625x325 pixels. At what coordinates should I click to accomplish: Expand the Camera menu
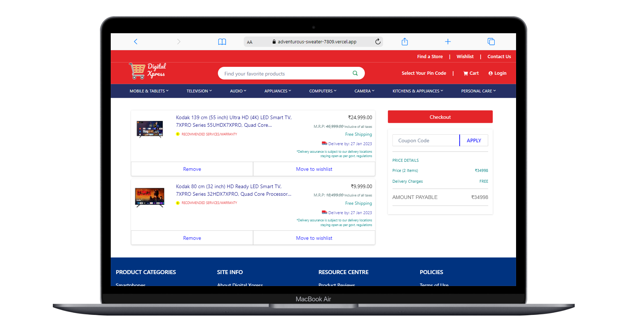[364, 91]
